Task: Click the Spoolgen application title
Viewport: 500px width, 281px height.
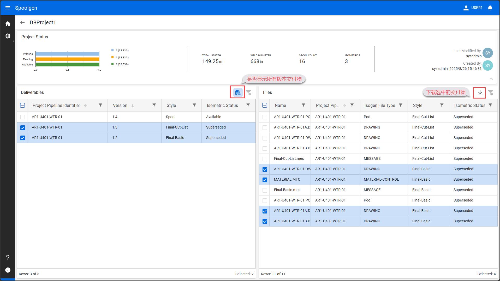Action: [26, 8]
